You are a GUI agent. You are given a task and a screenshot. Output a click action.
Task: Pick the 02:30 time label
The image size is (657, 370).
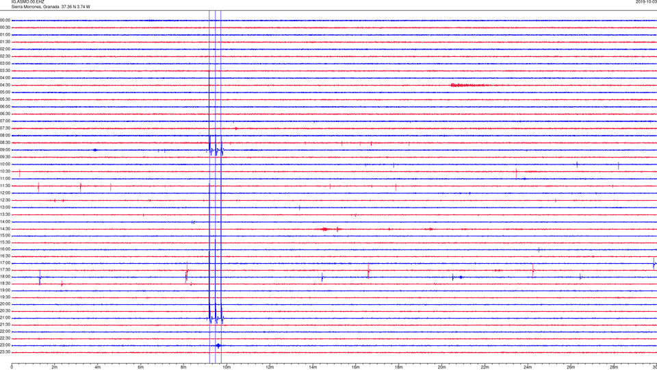click(x=5, y=56)
